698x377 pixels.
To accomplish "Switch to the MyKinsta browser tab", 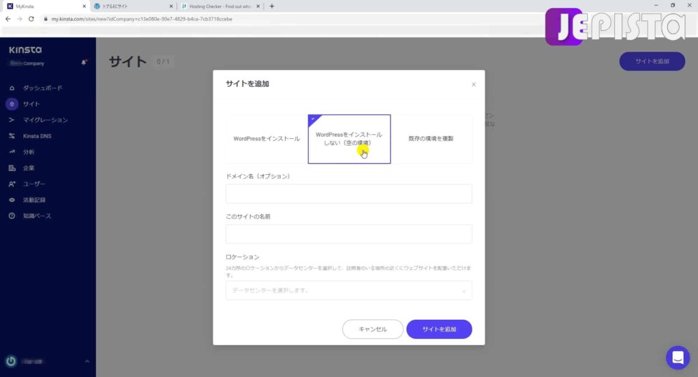I will (46, 6).
